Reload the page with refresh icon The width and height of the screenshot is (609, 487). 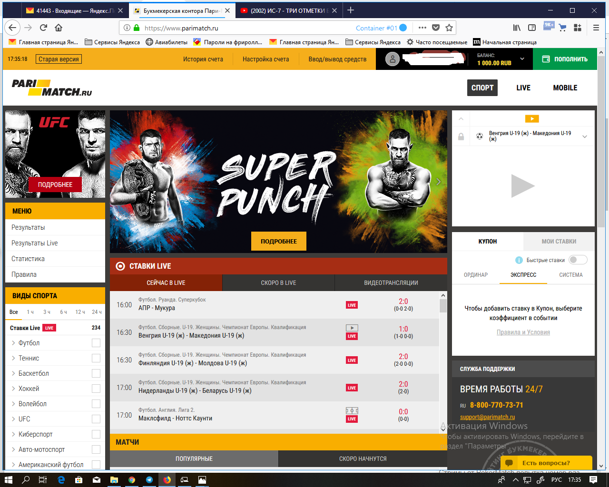pyautogui.click(x=43, y=28)
